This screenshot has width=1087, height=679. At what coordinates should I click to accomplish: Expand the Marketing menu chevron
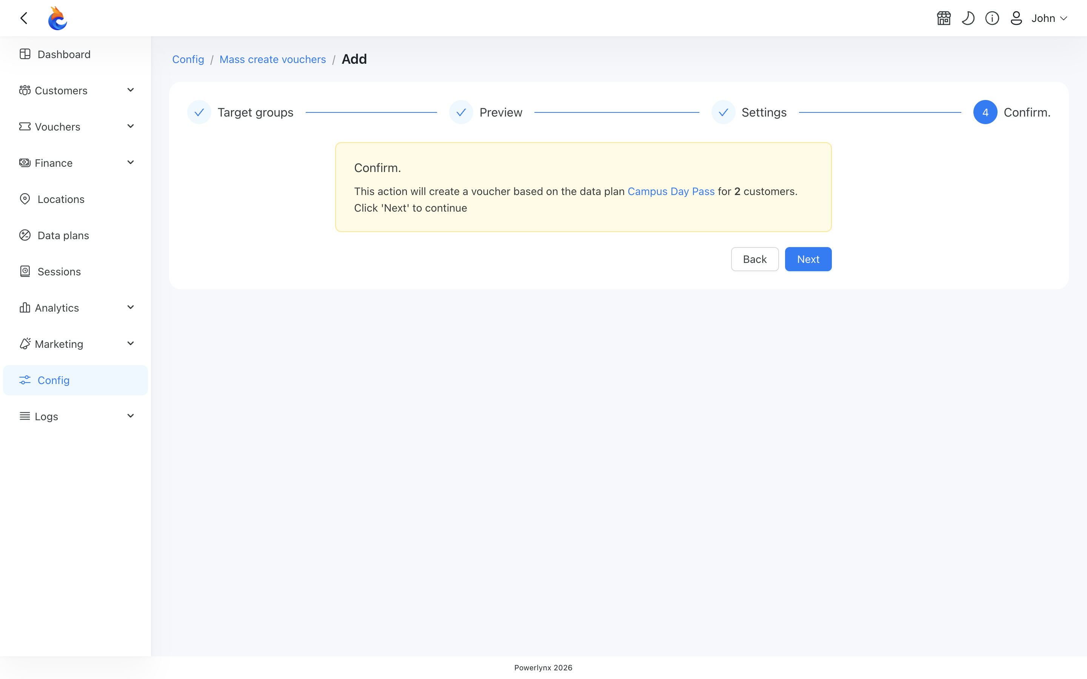(x=131, y=344)
